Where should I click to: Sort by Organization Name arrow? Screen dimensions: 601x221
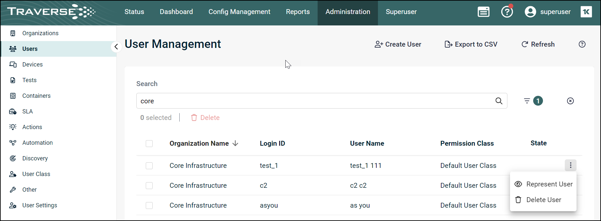[235, 143]
